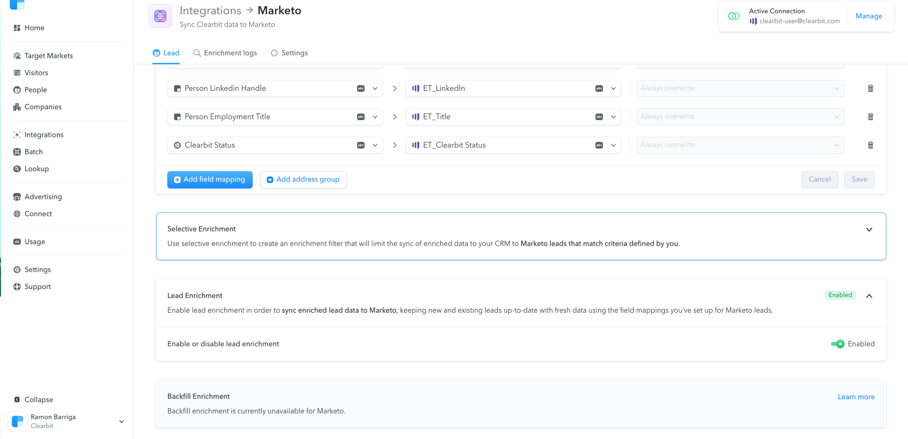Open Companies from the sidebar
The image size is (908, 439).
pyautogui.click(x=43, y=107)
